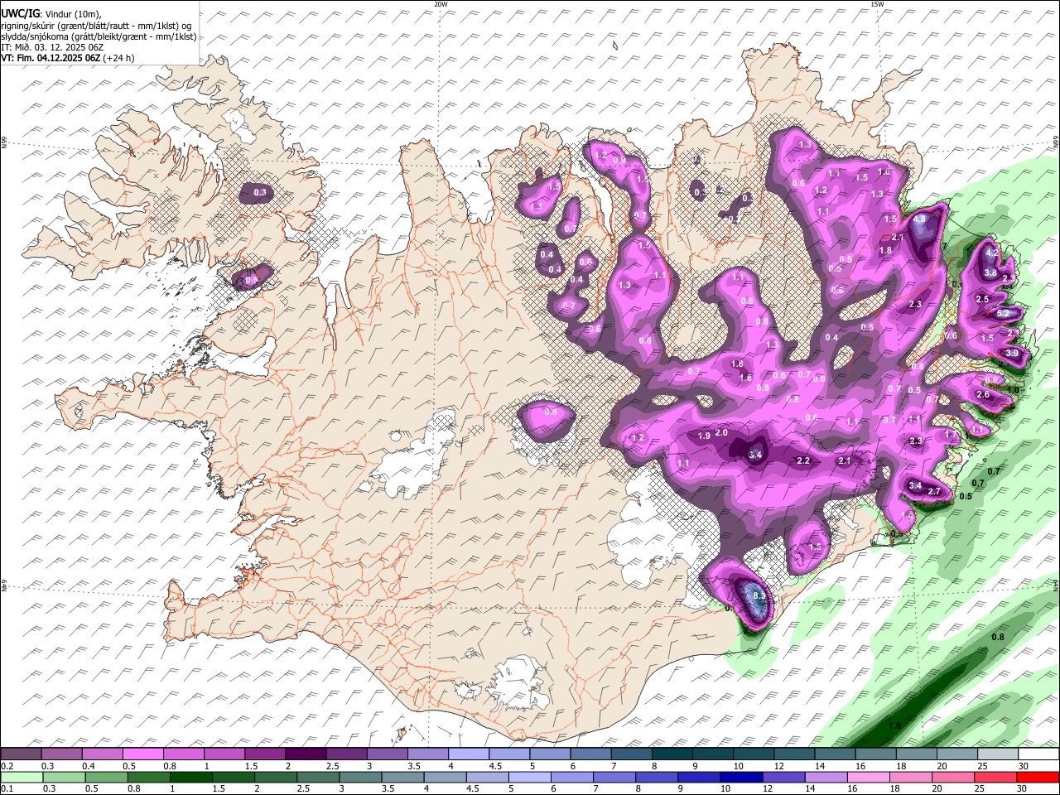The width and height of the screenshot is (1060, 795).
Task: Click the 3.8 snowfall value
Action: (x=990, y=272)
